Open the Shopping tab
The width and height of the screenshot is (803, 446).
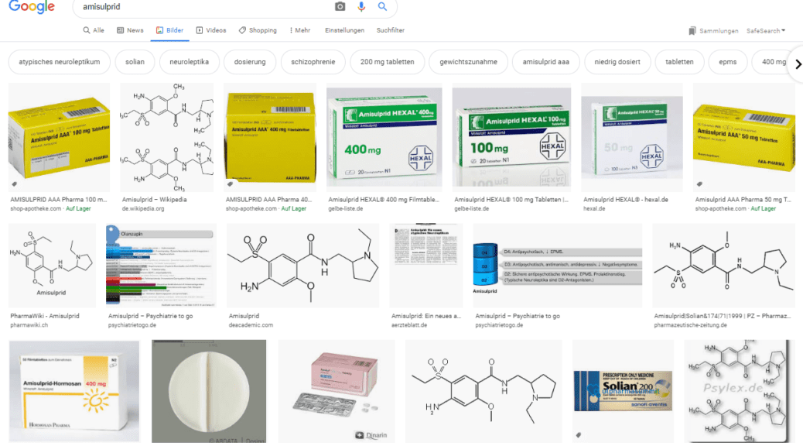click(258, 30)
